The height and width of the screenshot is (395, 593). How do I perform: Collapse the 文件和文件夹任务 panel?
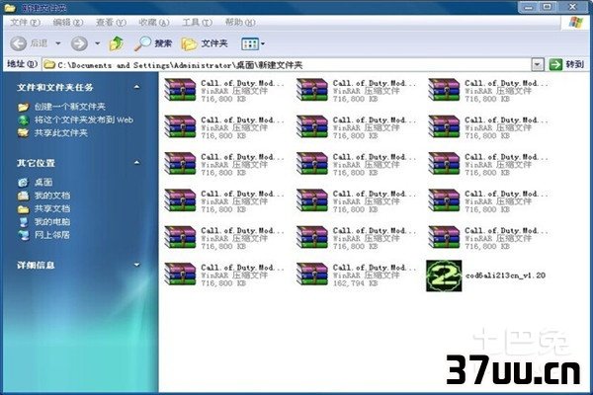pyautogui.click(x=137, y=87)
